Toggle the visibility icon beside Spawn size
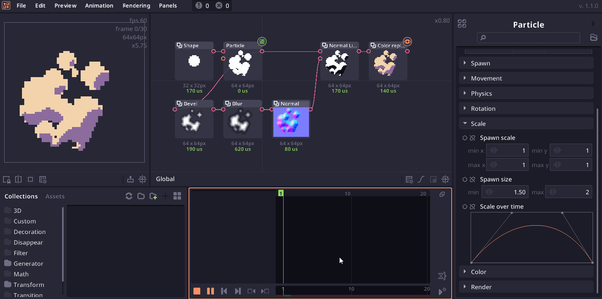 pyautogui.click(x=473, y=180)
